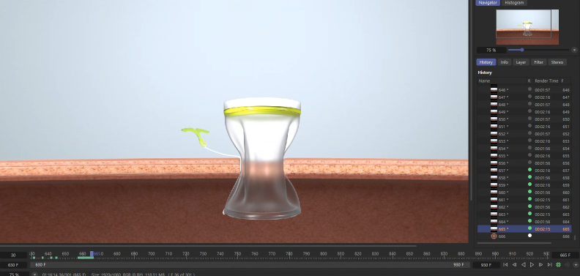The image size is (580, 276).
Task: Switch to the Histogram tab
Action: [x=514, y=3]
